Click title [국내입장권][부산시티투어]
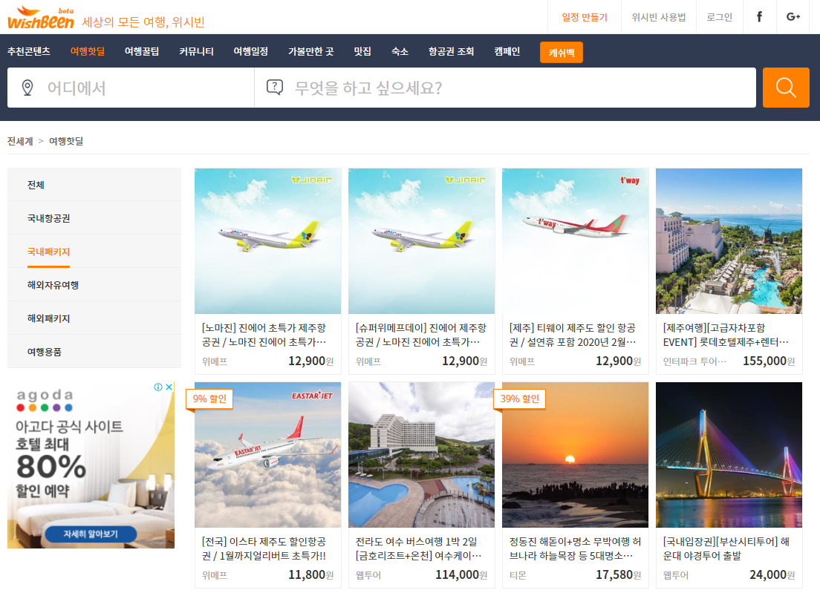Image resolution: width=820 pixels, height=593 pixels. click(726, 548)
